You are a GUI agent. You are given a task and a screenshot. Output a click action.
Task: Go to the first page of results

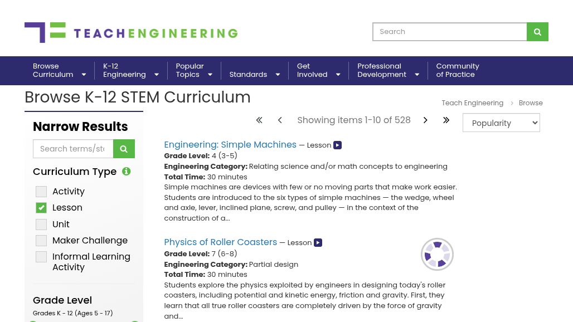click(259, 120)
